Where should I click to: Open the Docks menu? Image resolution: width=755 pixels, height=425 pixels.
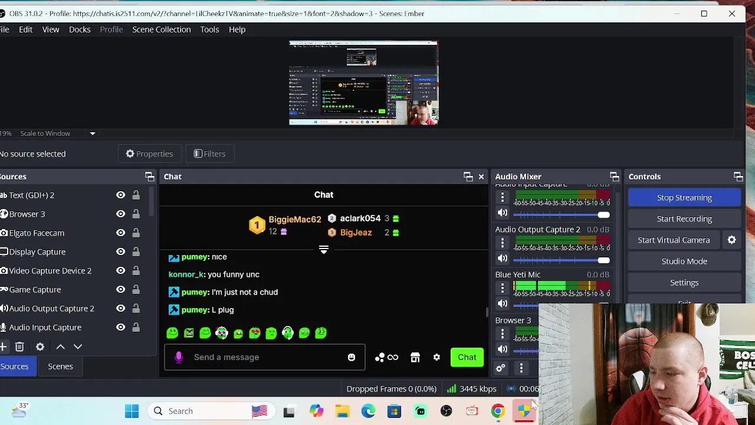[80, 30]
